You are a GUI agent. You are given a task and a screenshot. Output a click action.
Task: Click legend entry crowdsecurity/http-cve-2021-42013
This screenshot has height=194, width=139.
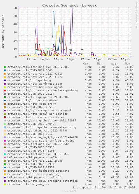35,74
